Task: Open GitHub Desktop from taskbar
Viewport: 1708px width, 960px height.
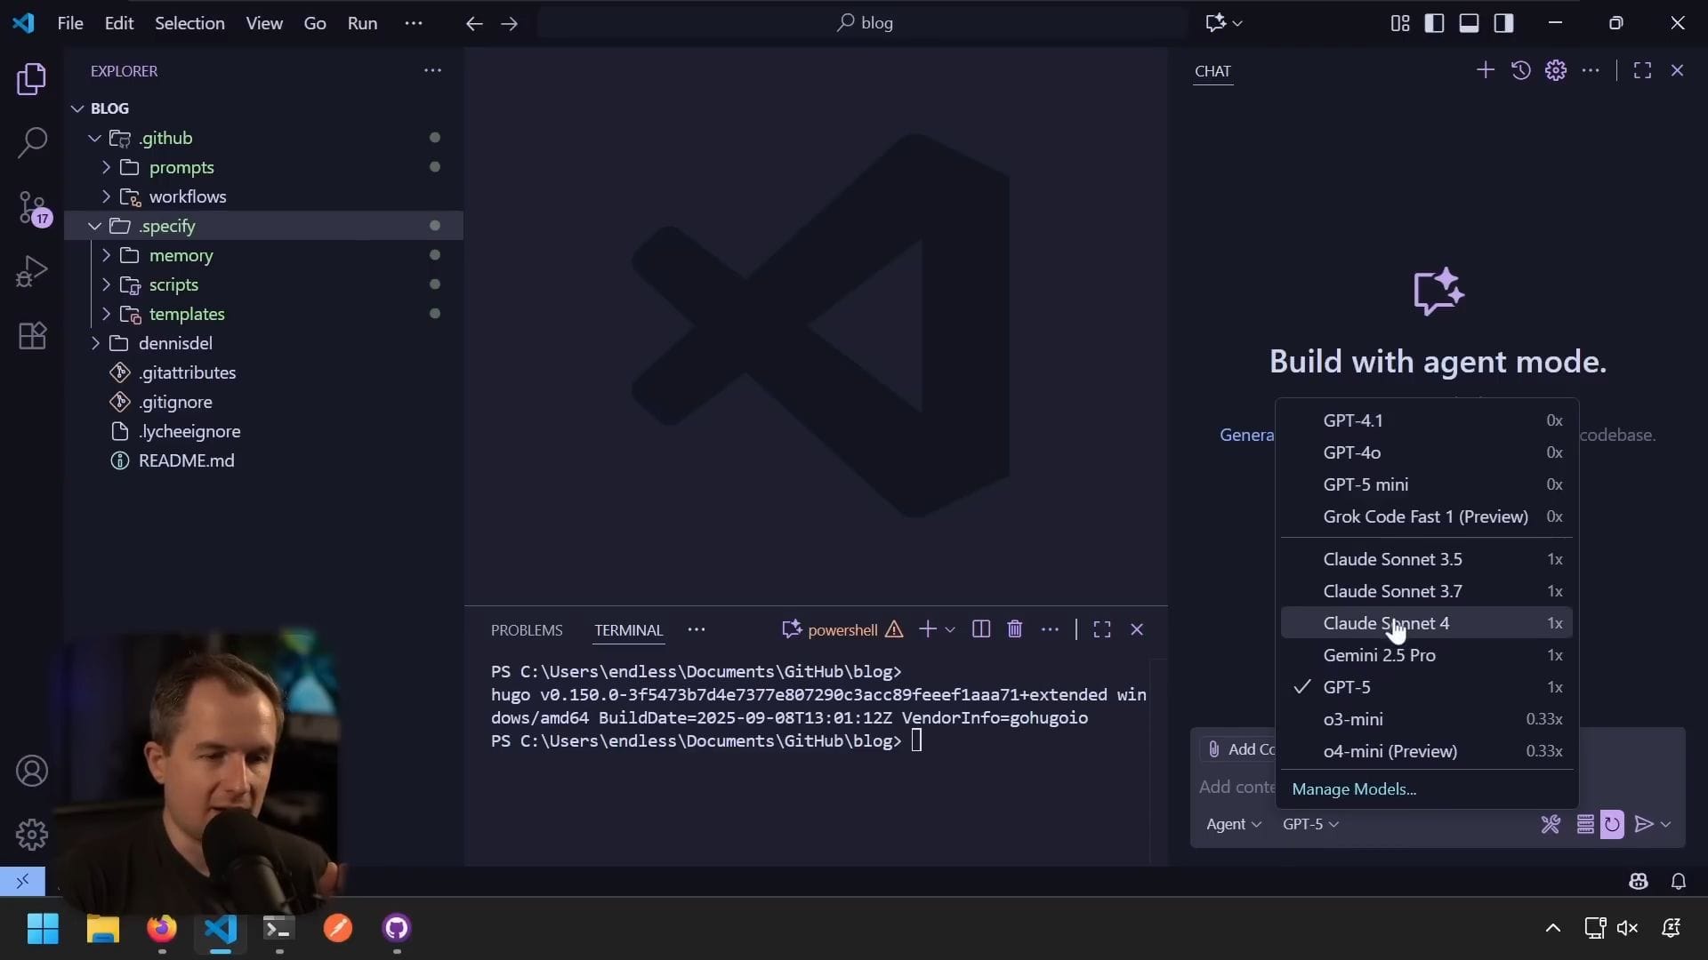Action: (396, 928)
